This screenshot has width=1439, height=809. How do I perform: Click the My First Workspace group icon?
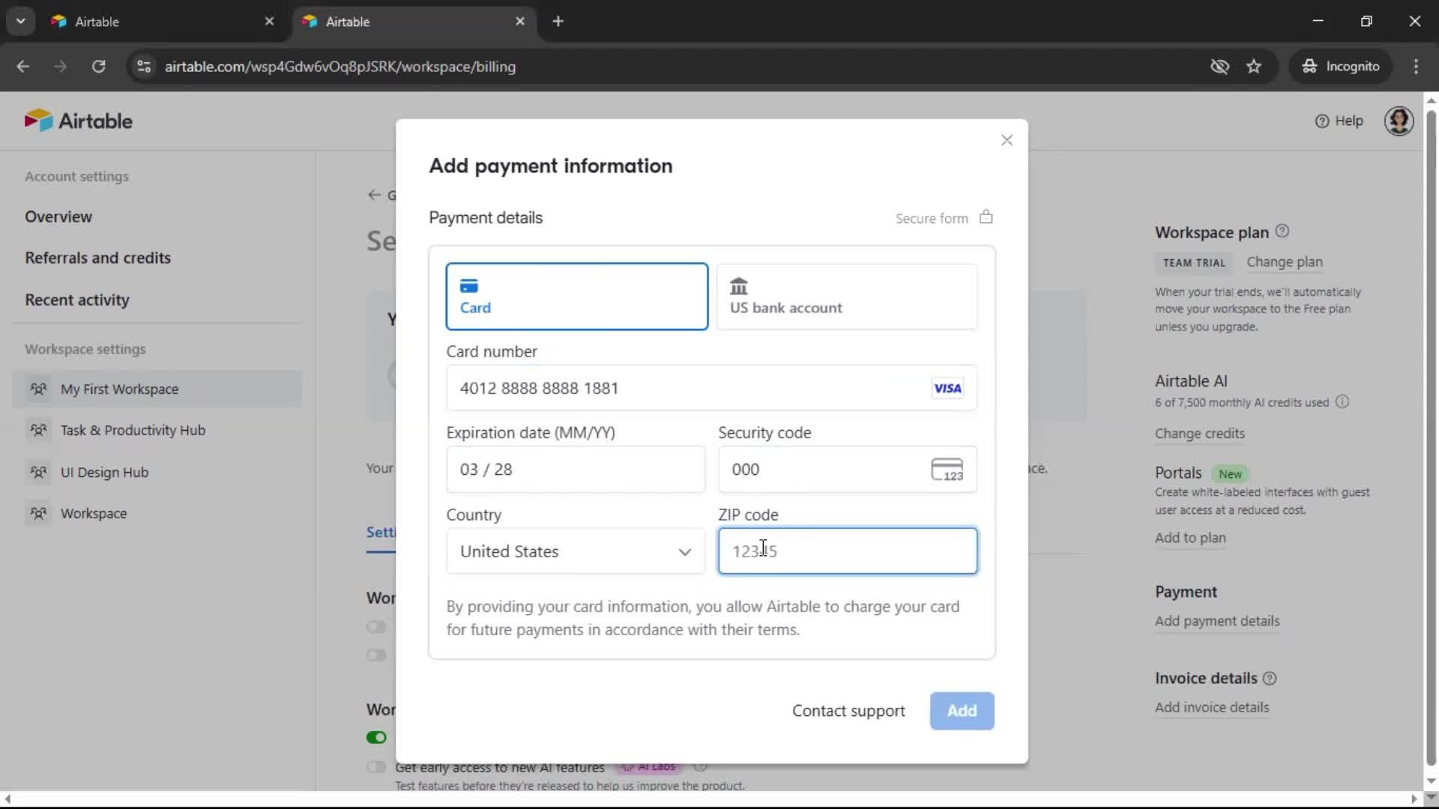coord(38,389)
